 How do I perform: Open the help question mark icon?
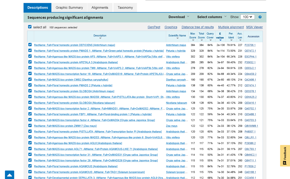[260, 17]
